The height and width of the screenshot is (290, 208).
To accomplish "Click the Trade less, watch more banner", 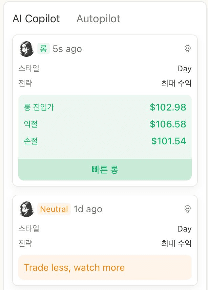I will [x=105, y=267].
